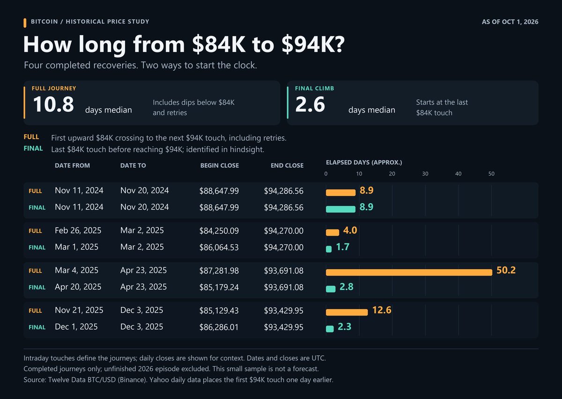The height and width of the screenshot is (399, 562).
Task: Click the "DATE FROM" column header
Action: pyautogui.click(x=72, y=165)
